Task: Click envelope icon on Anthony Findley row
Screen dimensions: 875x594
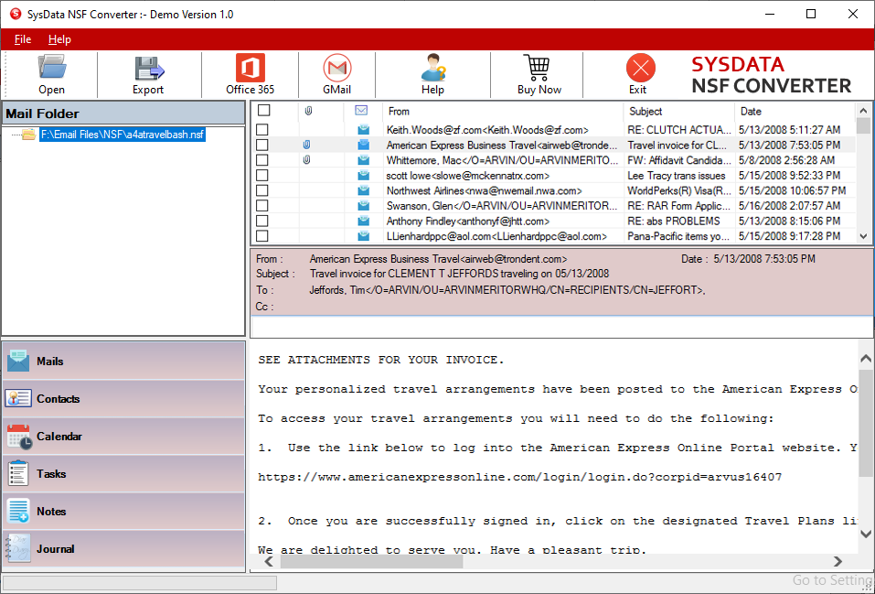Action: [x=363, y=221]
